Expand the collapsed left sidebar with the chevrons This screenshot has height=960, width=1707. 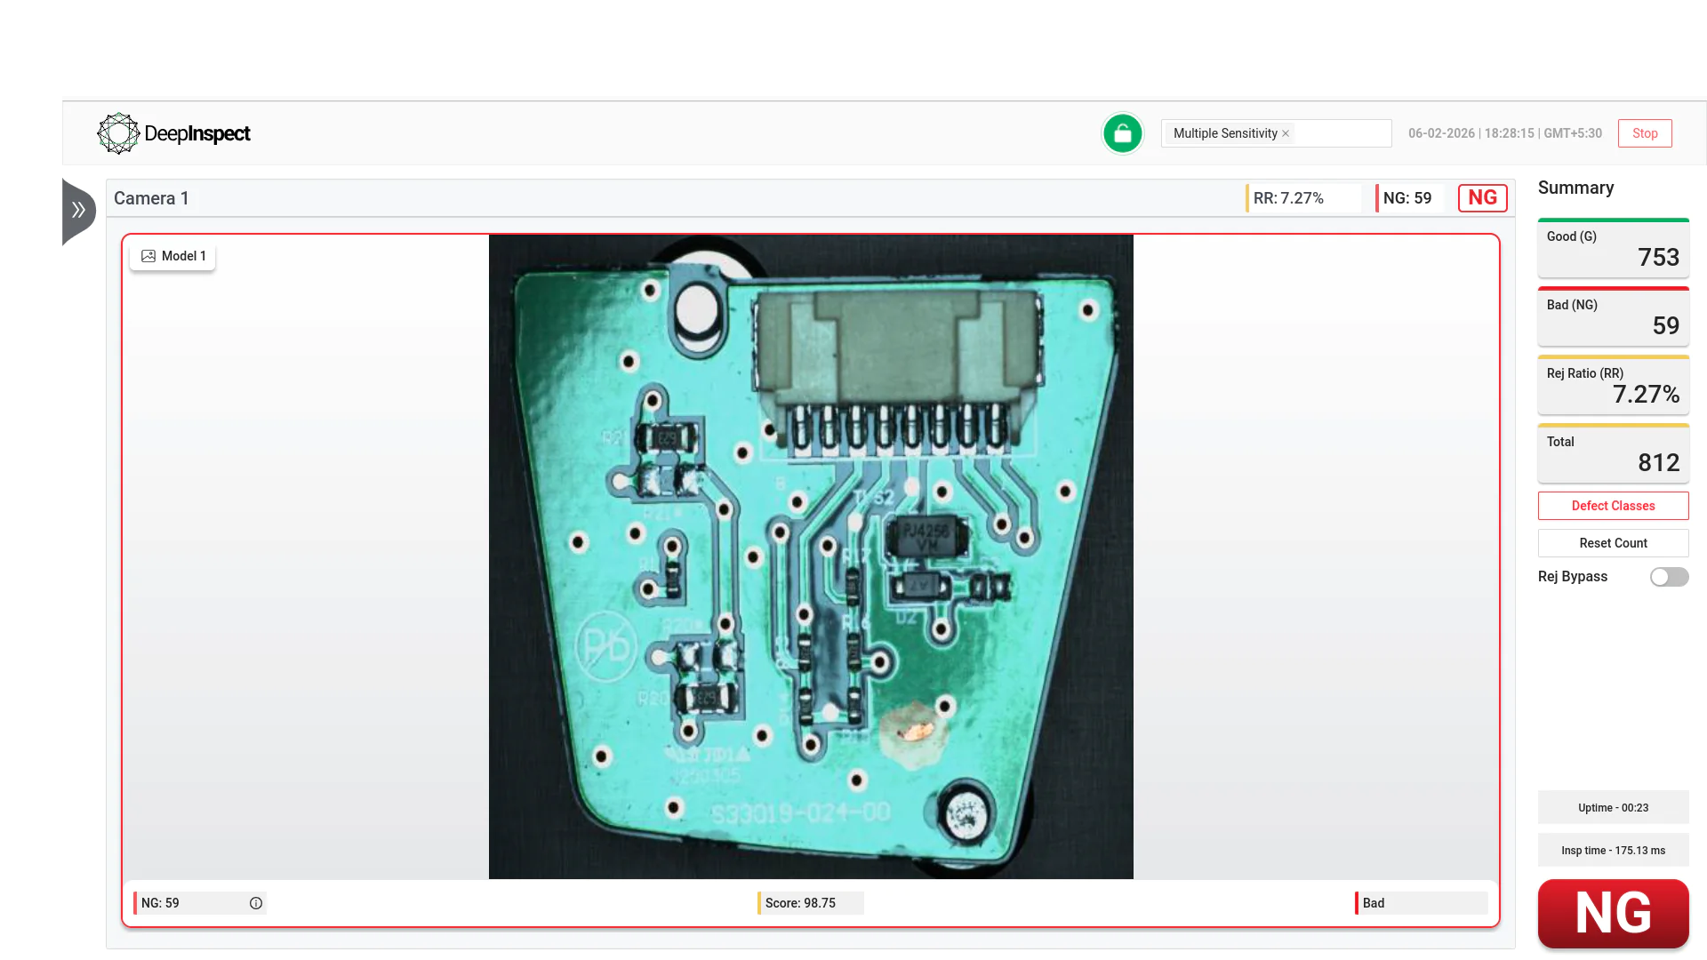pyautogui.click(x=79, y=211)
